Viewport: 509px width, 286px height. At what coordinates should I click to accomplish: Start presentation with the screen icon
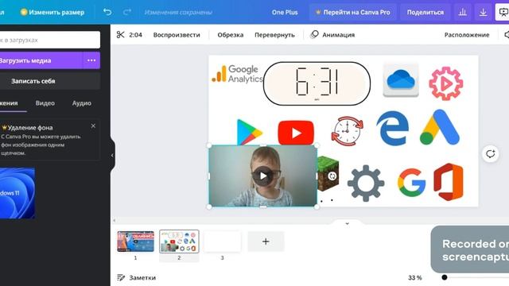tap(503, 13)
